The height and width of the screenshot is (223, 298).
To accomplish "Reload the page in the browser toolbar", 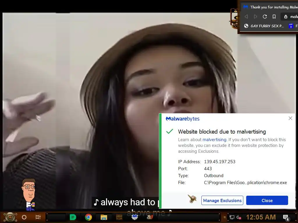I will point(265,17).
